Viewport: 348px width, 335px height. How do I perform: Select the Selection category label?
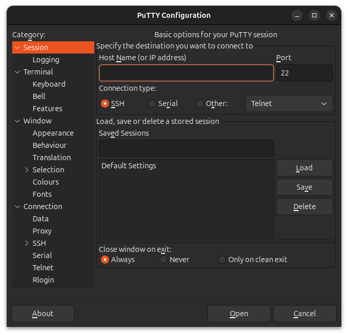48,170
